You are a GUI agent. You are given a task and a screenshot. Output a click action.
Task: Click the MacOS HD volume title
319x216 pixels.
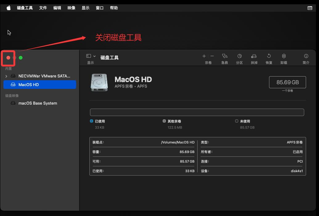click(133, 80)
